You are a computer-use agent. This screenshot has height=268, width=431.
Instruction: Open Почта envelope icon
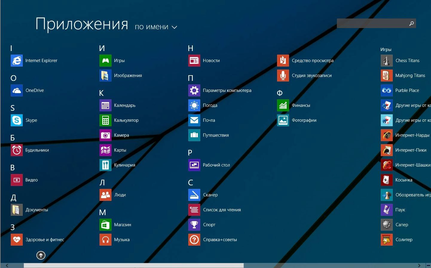click(194, 120)
